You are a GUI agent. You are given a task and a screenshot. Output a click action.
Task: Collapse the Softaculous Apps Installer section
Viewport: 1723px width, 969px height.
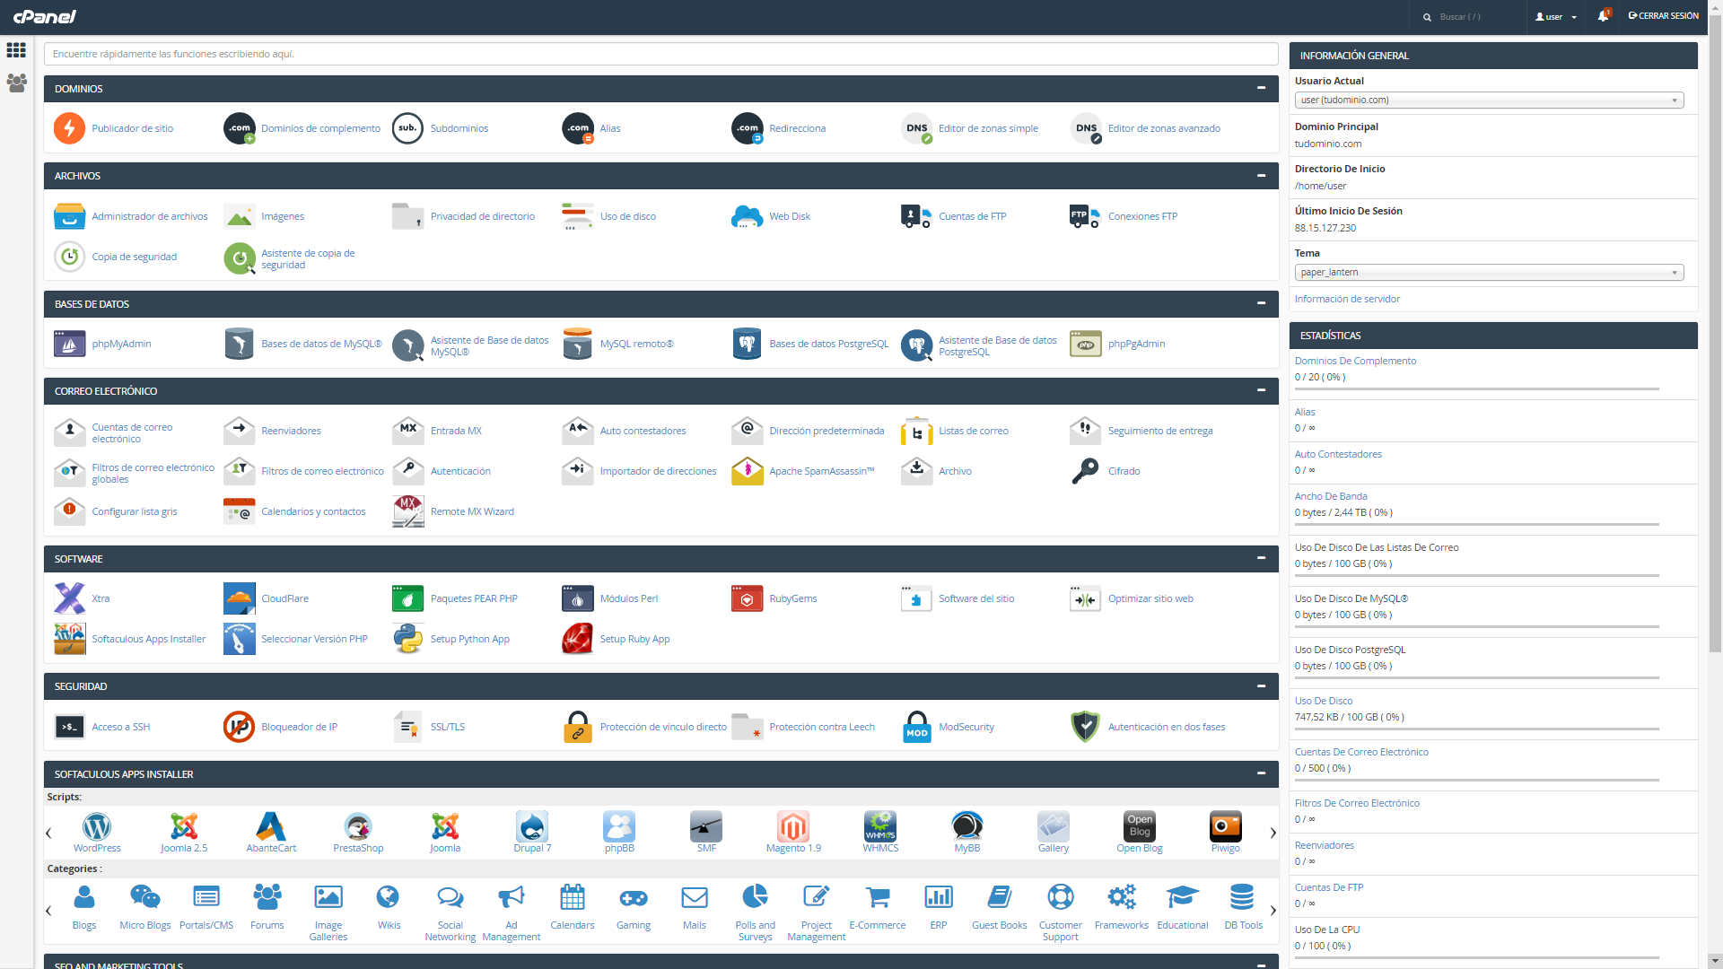(1261, 773)
